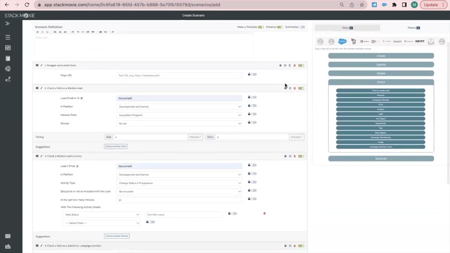Open In Partition dropdown in step 2
The image size is (450, 253).
(179, 106)
